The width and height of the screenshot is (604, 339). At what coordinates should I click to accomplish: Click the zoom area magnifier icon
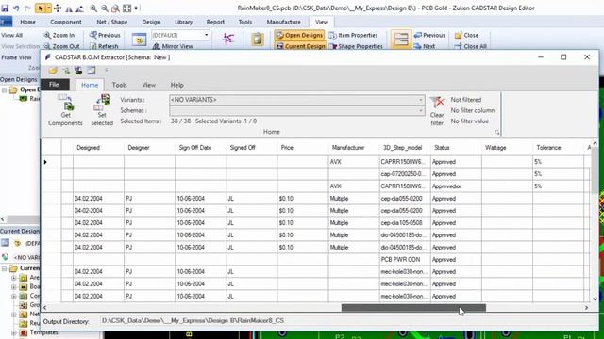(x=115, y=8)
